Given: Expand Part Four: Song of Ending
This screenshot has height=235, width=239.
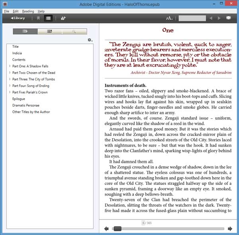Looking at the screenshot, I should (x=10, y=86).
